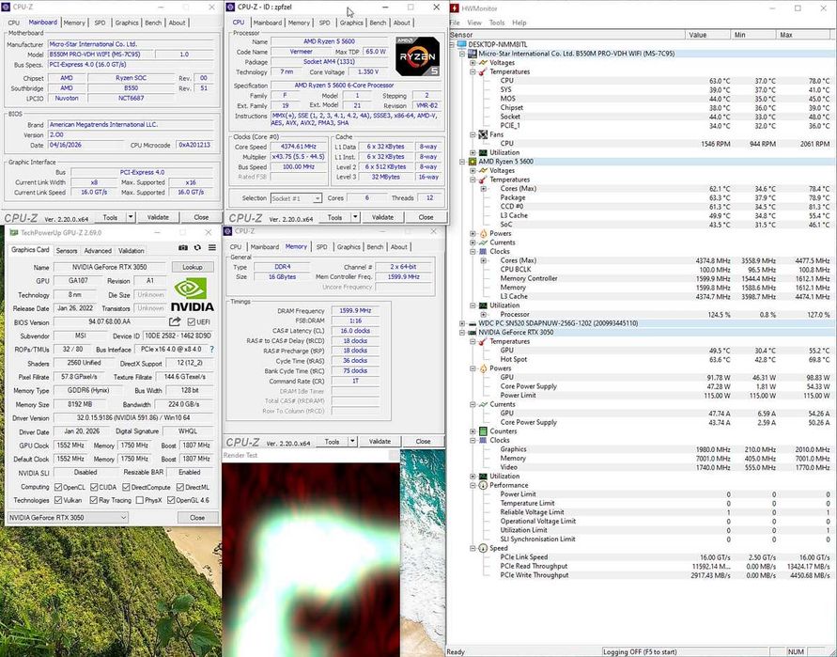Click the GPU-Z screenshot camera icon
837x657 pixels.
click(x=183, y=248)
